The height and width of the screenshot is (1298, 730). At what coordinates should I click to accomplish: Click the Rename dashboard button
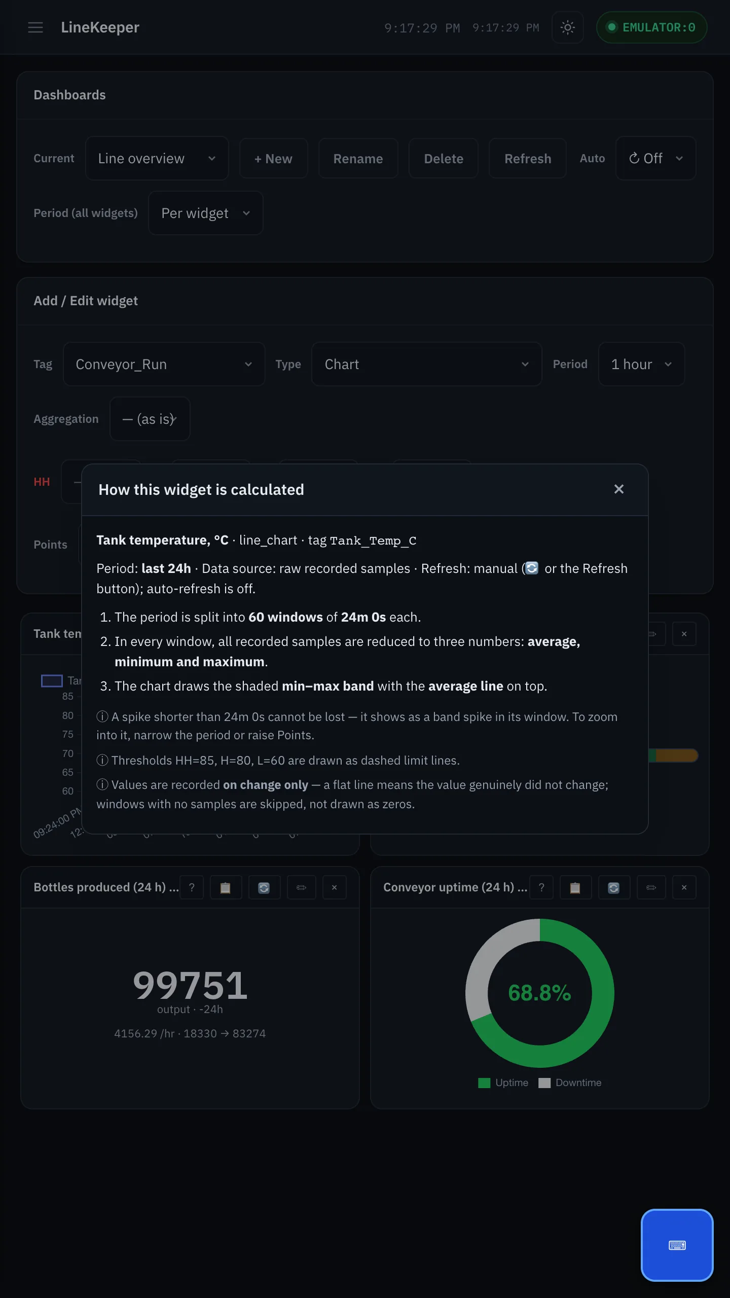(x=358, y=158)
